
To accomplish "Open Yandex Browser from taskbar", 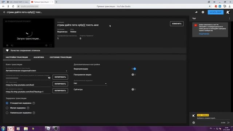I will pyautogui.click(x=11, y=128).
